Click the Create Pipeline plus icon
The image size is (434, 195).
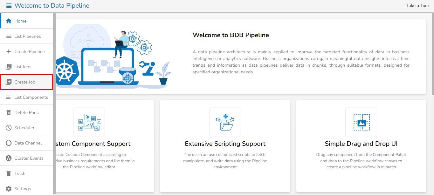pyautogui.click(x=9, y=51)
